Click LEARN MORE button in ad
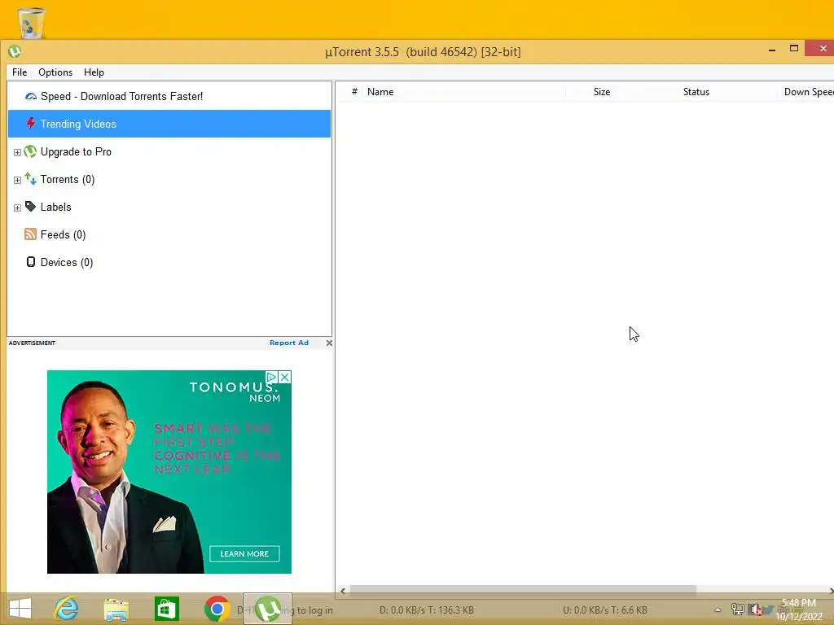The width and height of the screenshot is (834, 625). (x=244, y=553)
